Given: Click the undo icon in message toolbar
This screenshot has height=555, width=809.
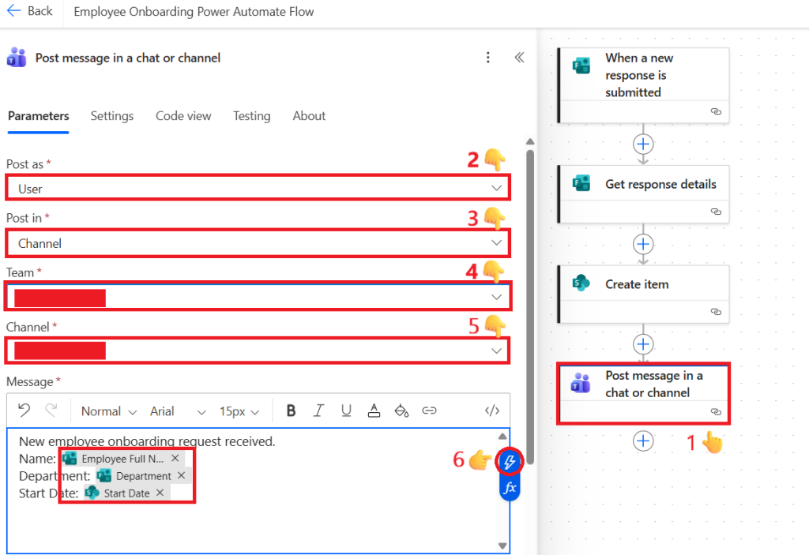Looking at the screenshot, I should pyautogui.click(x=24, y=411).
